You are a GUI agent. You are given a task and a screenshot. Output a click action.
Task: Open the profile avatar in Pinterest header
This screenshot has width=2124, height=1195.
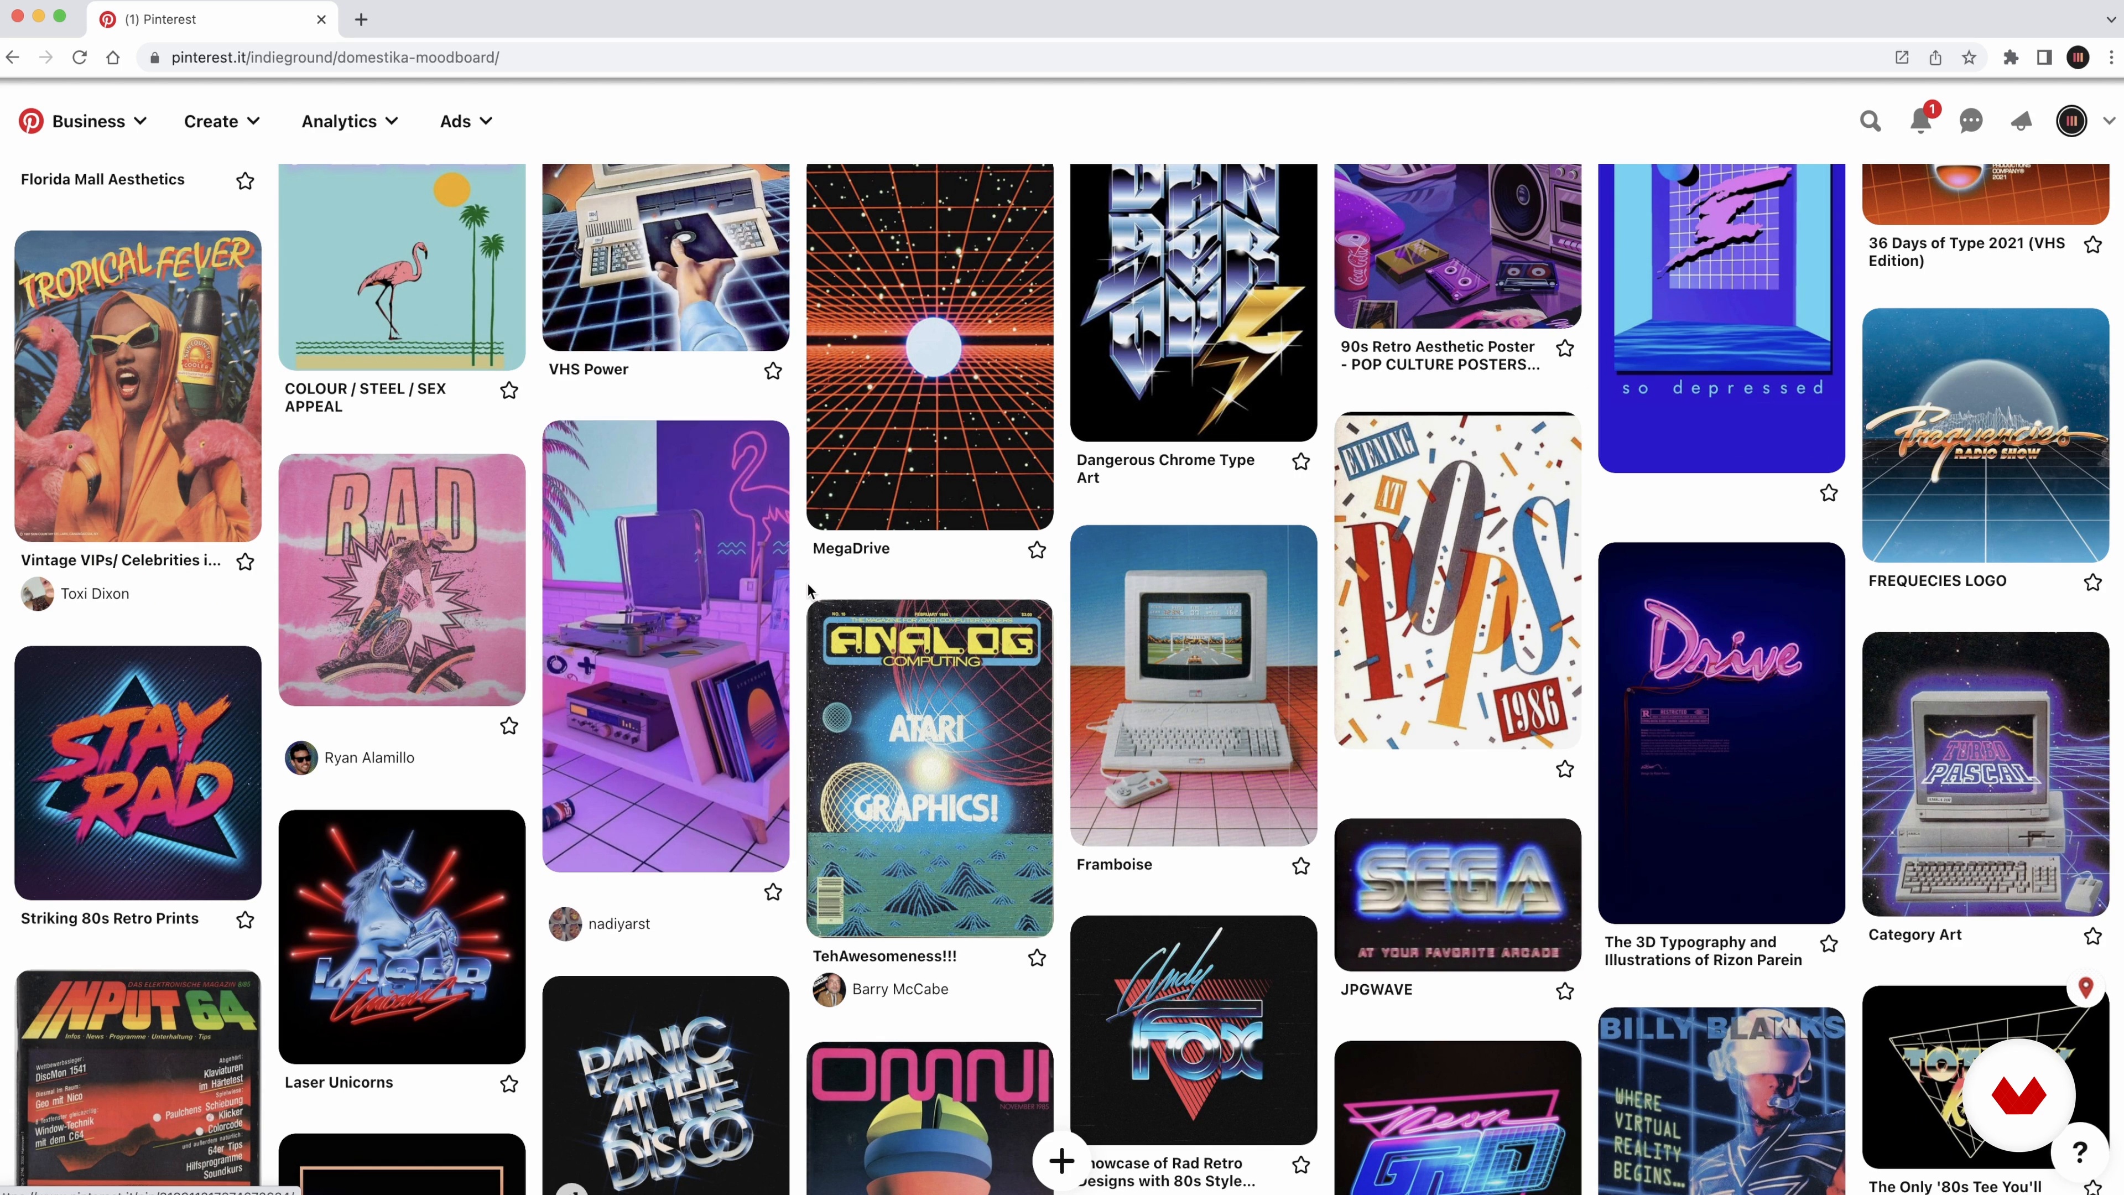[x=2071, y=121]
